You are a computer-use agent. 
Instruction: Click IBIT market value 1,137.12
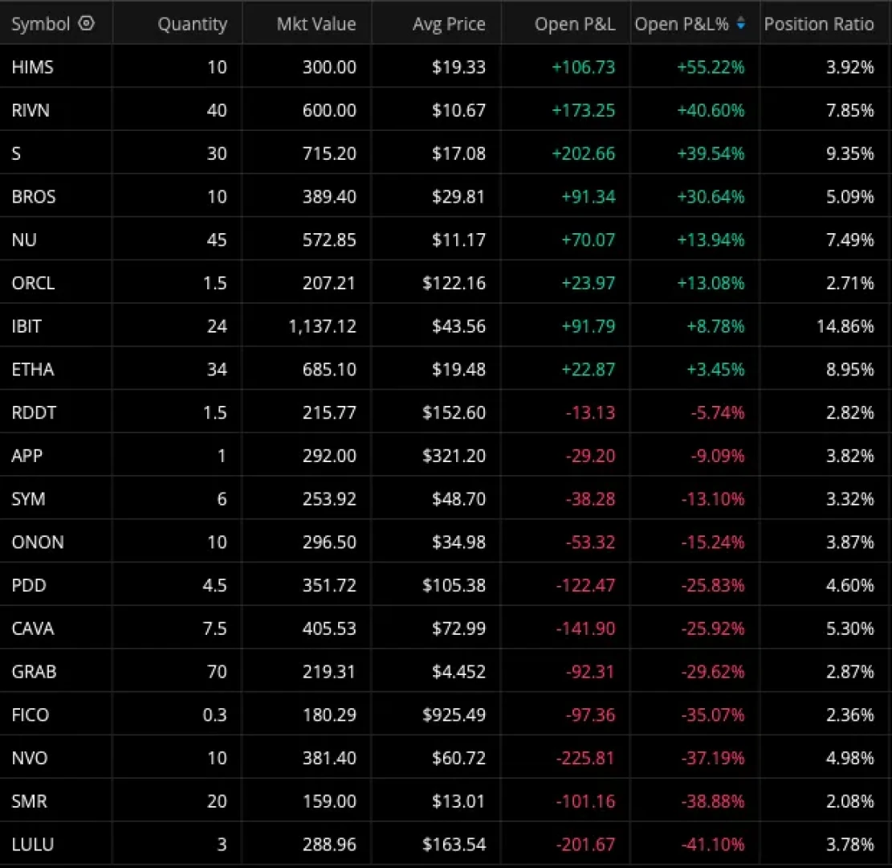pyautogui.click(x=323, y=326)
